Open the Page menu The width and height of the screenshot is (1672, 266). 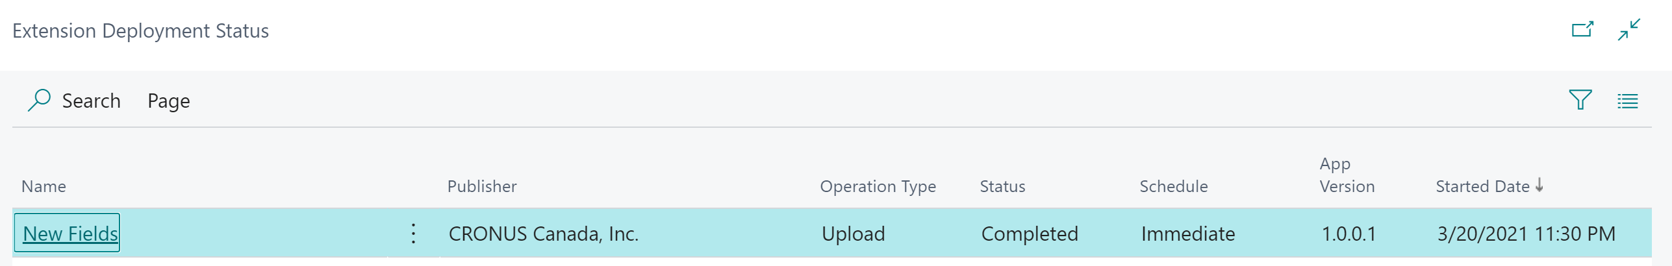tap(169, 101)
